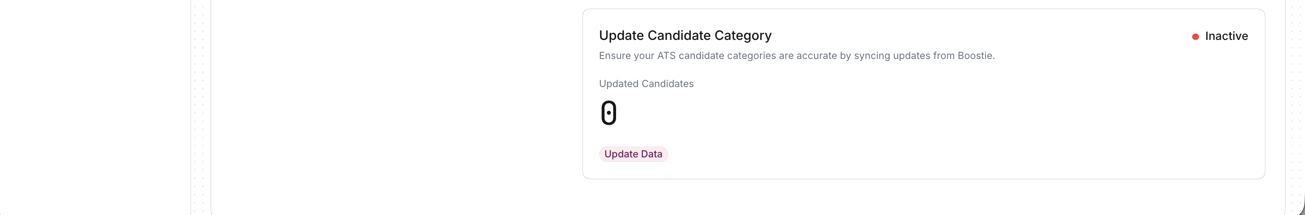The image size is (1305, 215).
Task: Click the large zero candidate count
Action: pyautogui.click(x=608, y=112)
